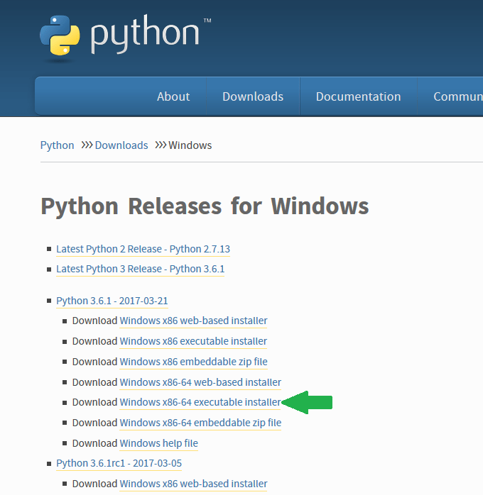Download 3.6.1rc1 Windows x86 web-based installer
Screen dimensions: 483x495
click(193, 484)
